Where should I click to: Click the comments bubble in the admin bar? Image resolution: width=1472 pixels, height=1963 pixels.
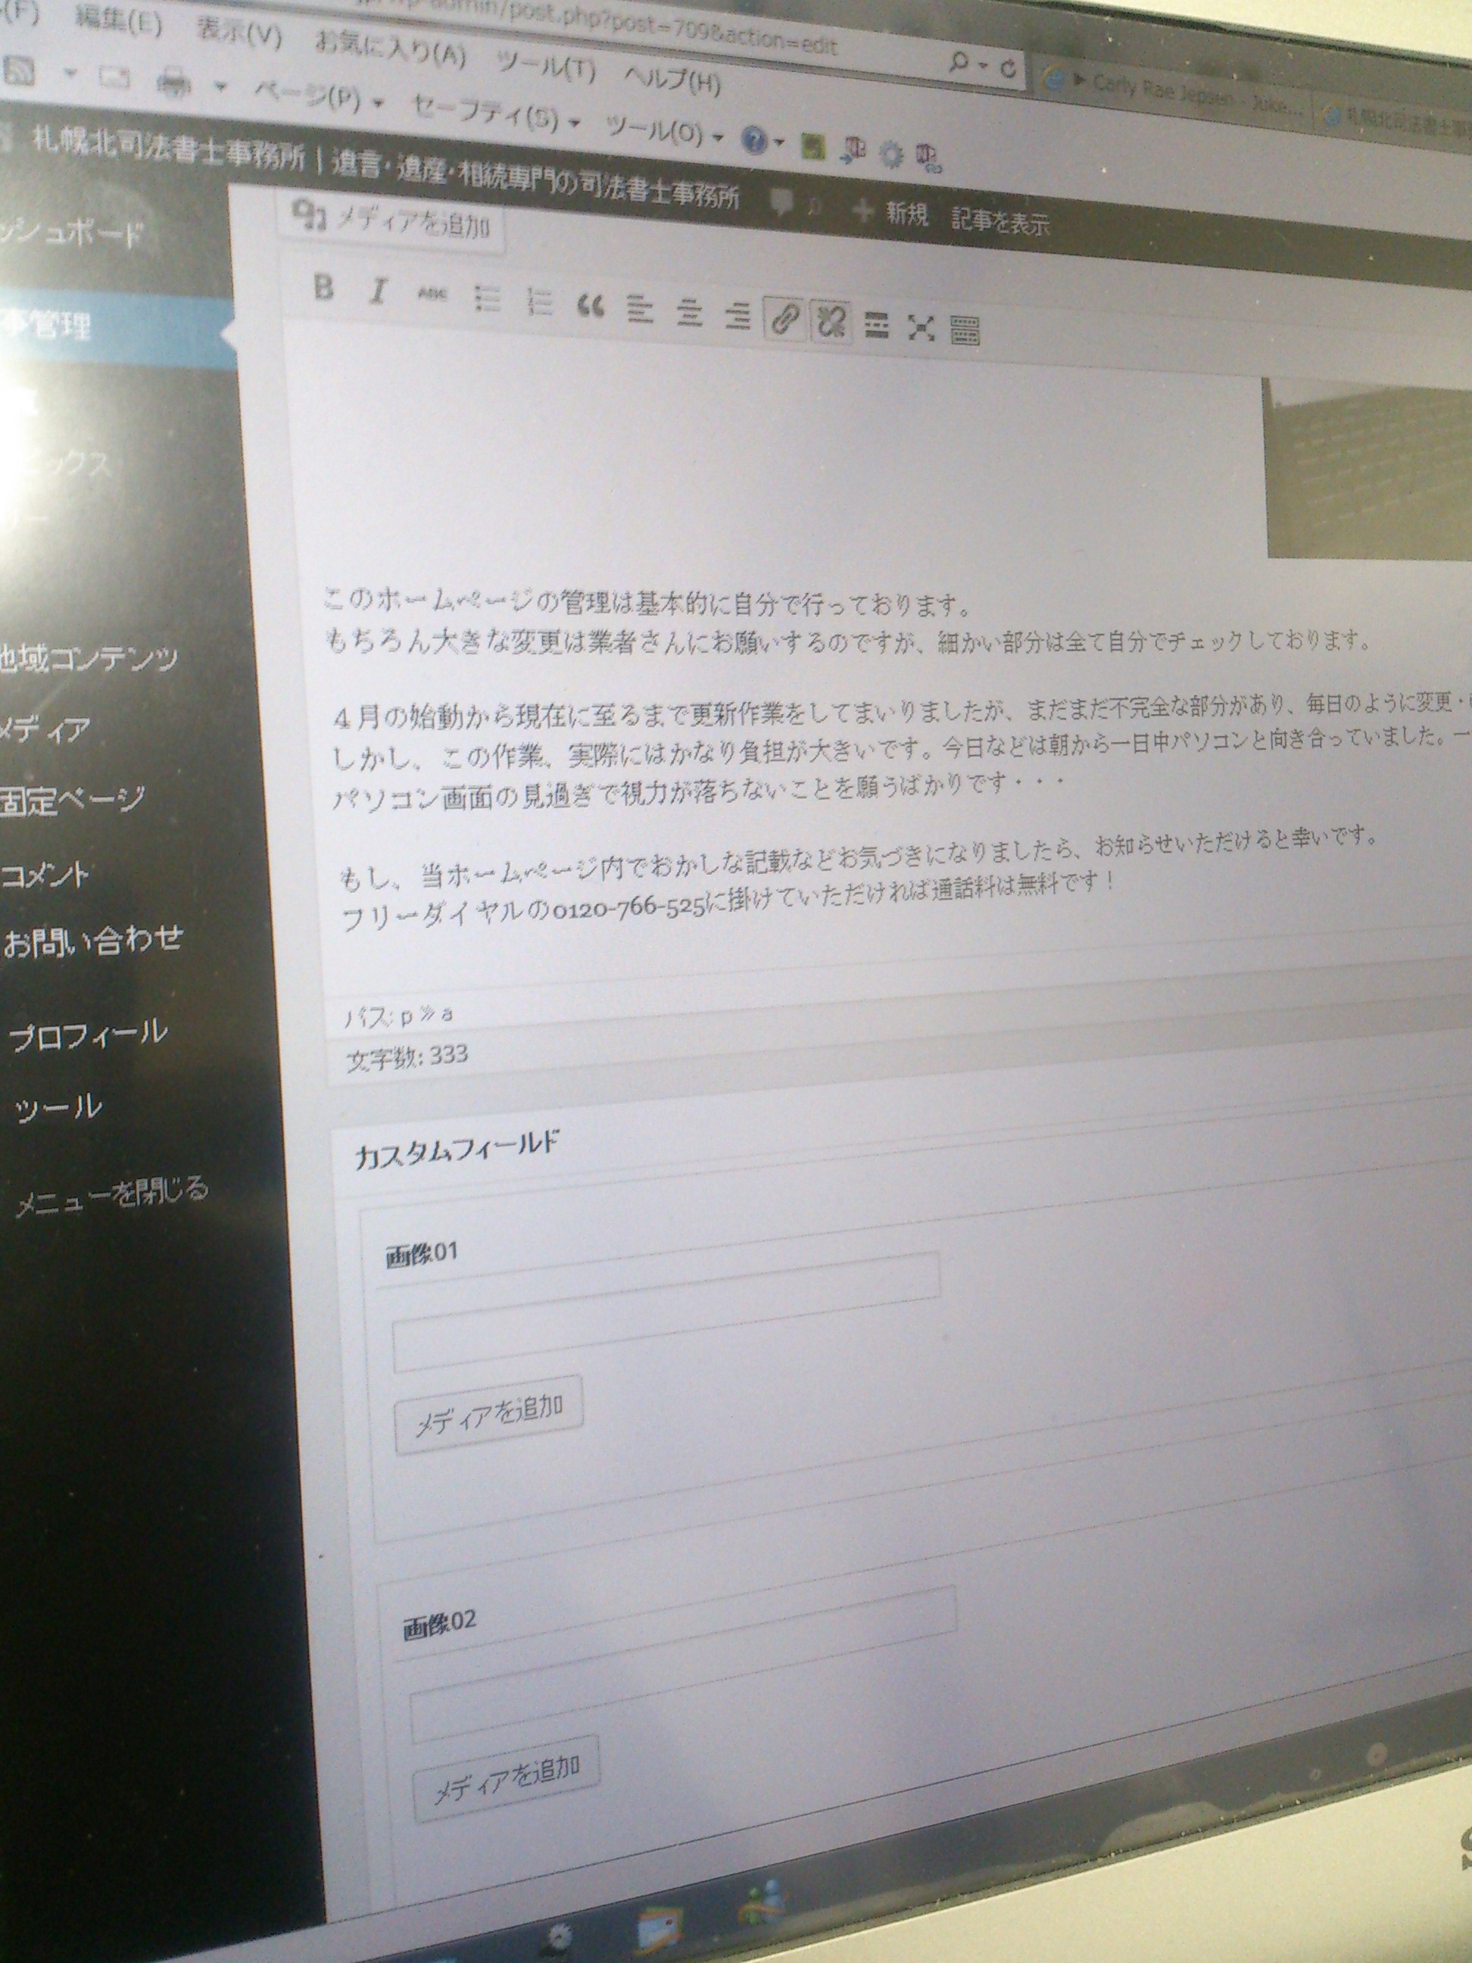coord(783,203)
